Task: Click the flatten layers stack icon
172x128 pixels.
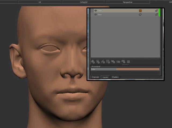Action: (x=118, y=62)
